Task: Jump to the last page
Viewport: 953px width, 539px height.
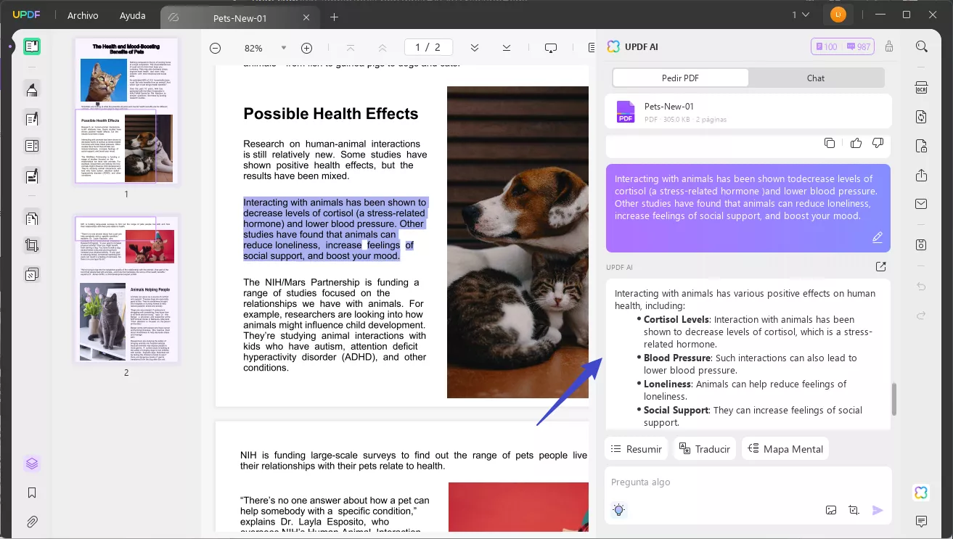Action: pos(507,48)
